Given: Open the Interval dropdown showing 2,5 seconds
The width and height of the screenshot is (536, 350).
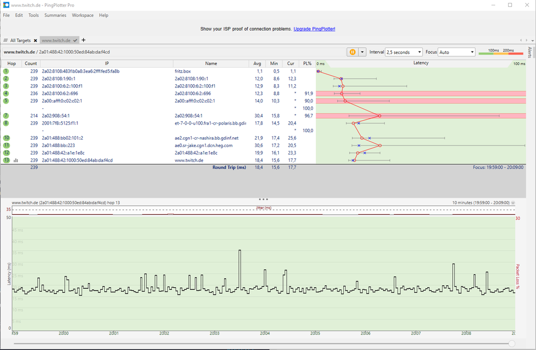Looking at the screenshot, I should tap(404, 52).
